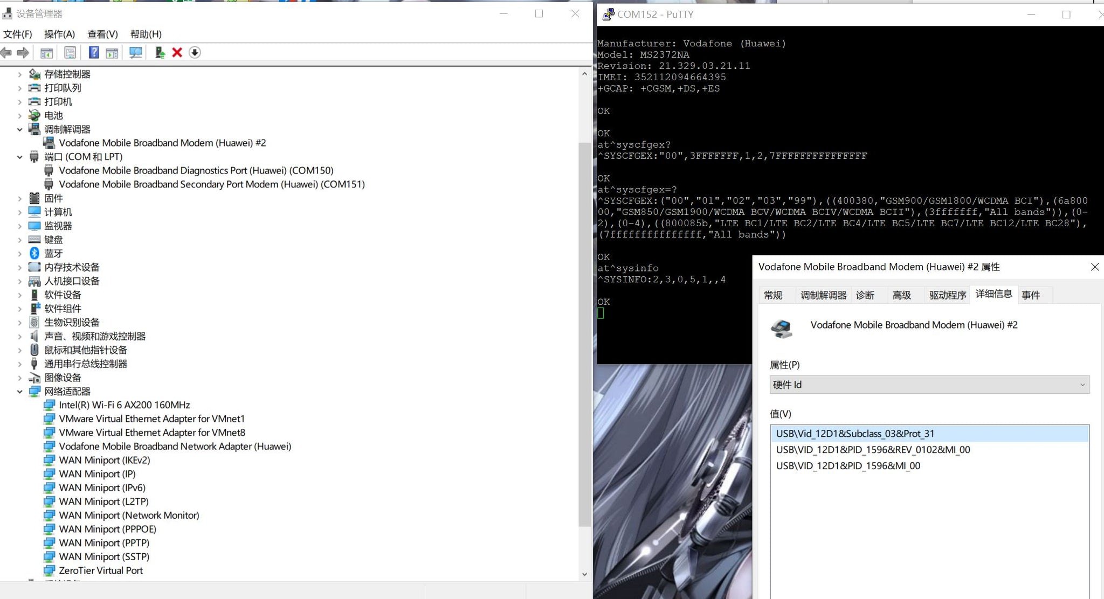
Task: Expand the 通用串行总线控制器 category
Action: (20, 364)
